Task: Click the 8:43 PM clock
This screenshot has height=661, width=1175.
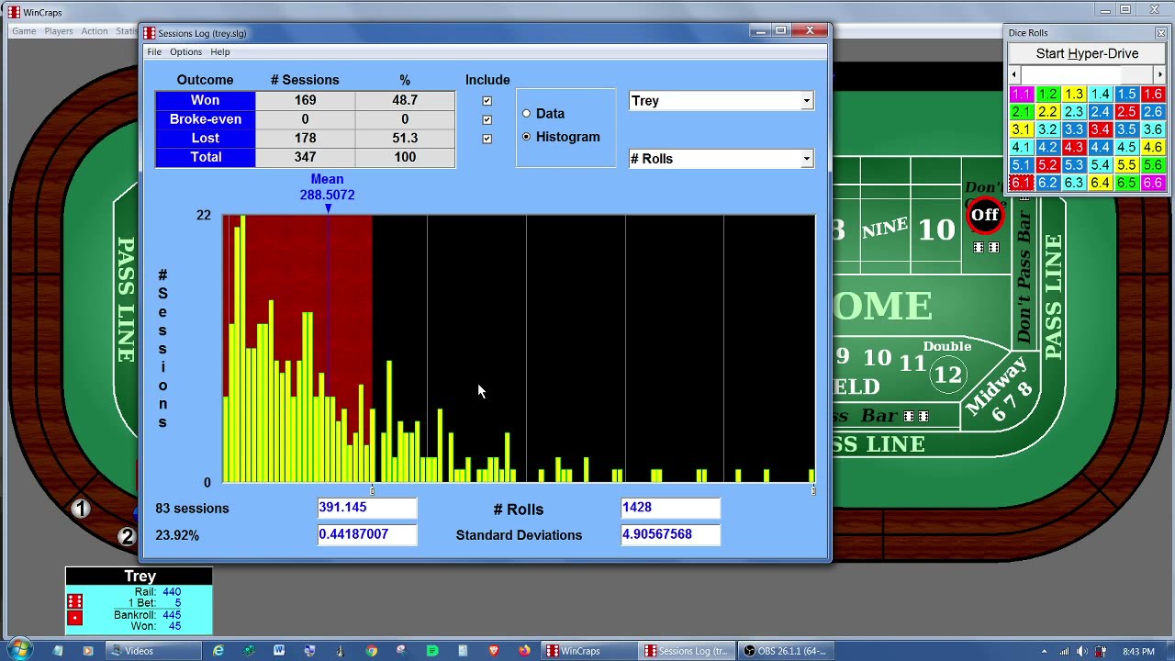Action: point(1138,652)
